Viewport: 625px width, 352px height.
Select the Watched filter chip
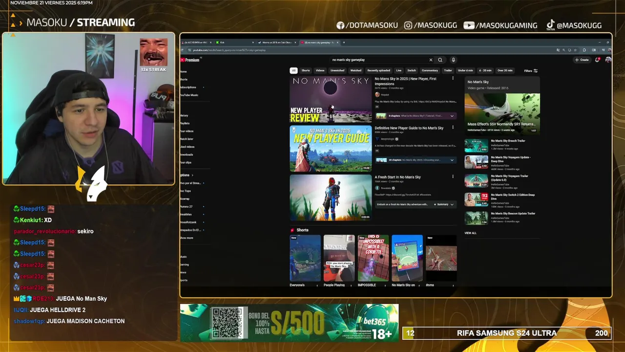[356, 70]
